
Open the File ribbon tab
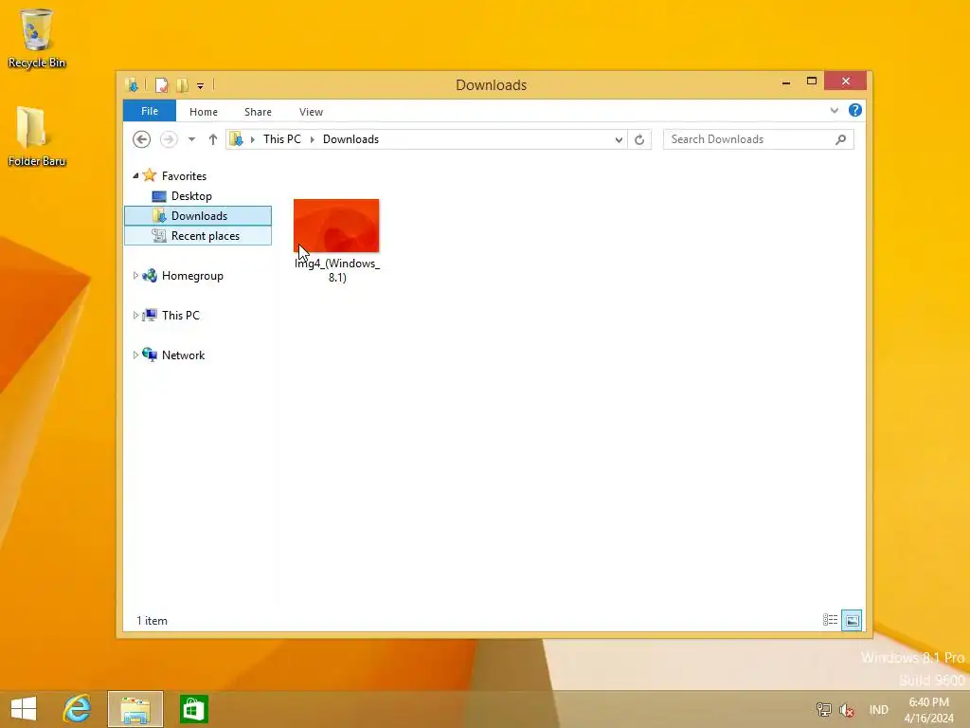coord(150,111)
